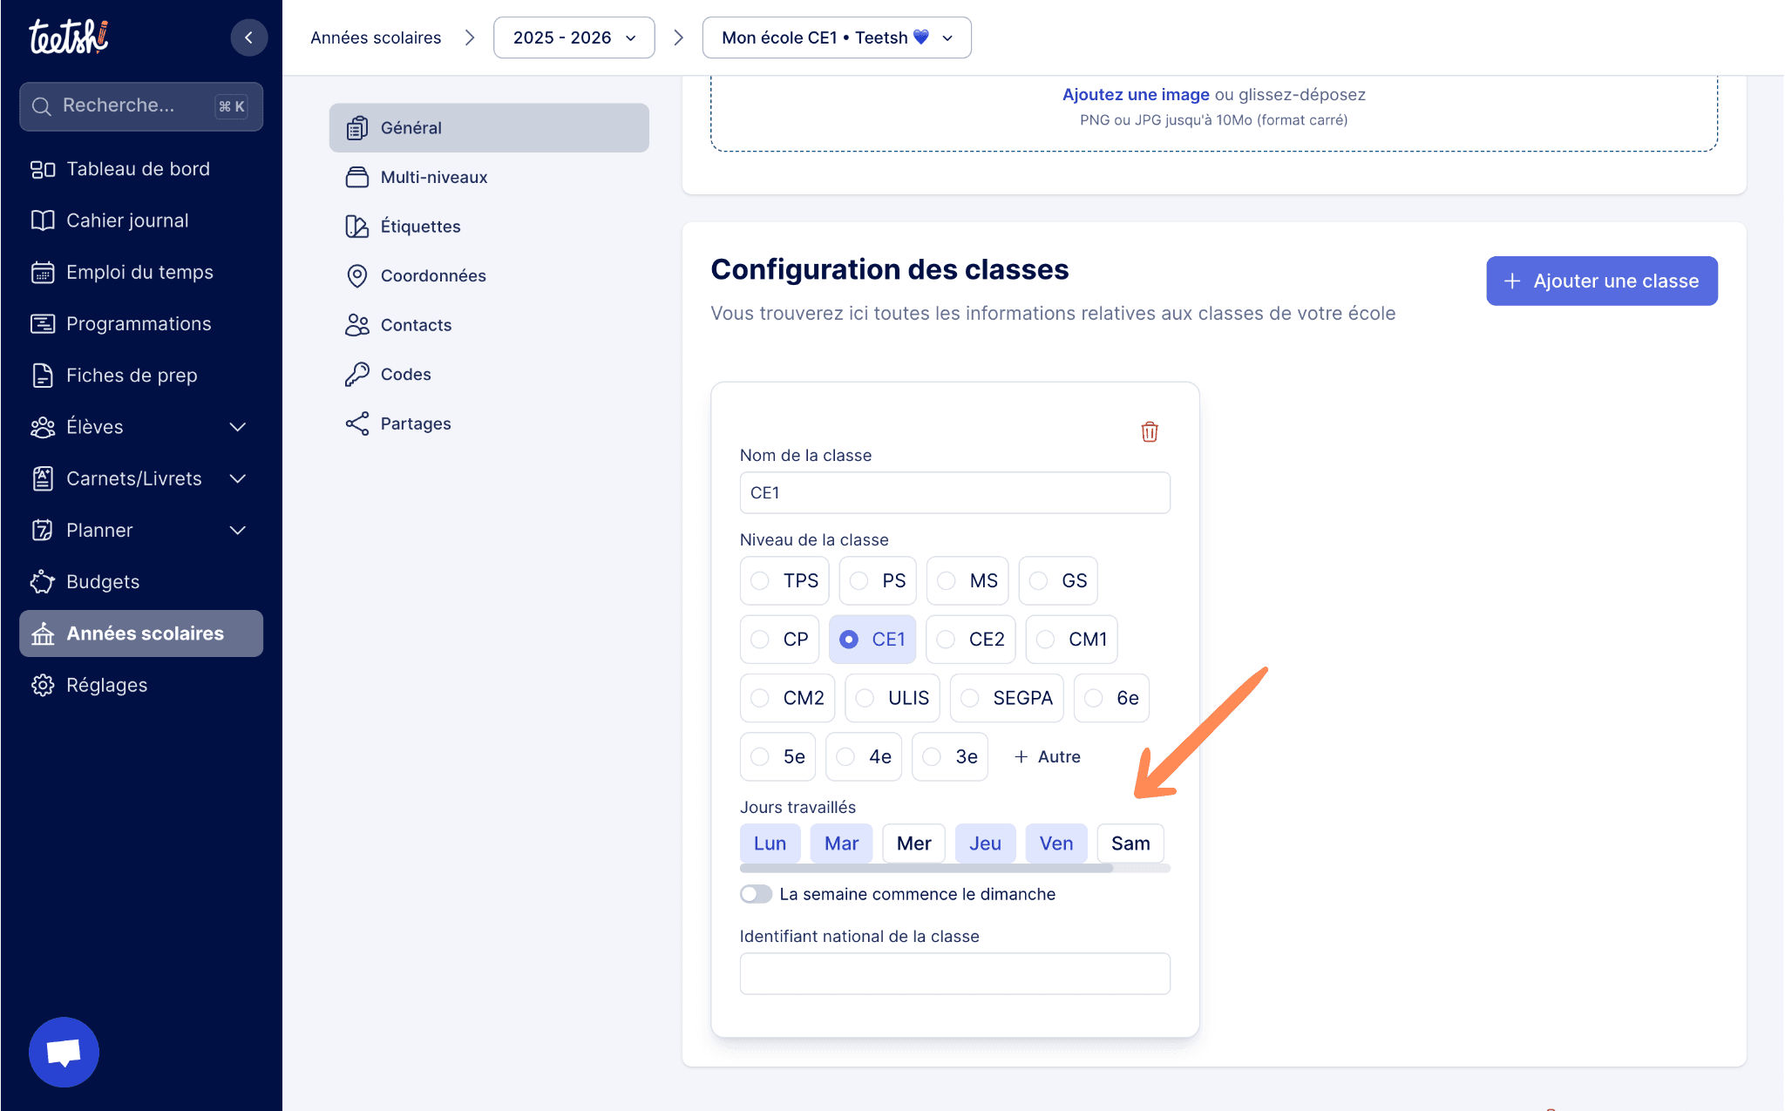Viewport: 1785px width, 1111px height.
Task: Click the working days horizontal scrollbar
Action: [x=926, y=868]
